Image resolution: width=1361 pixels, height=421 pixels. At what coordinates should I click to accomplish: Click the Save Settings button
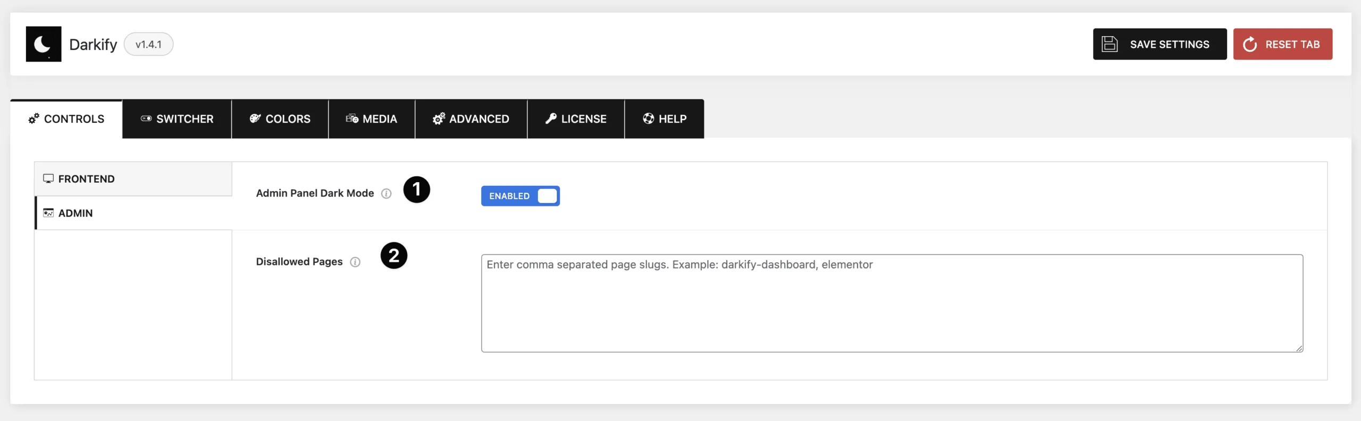point(1160,44)
